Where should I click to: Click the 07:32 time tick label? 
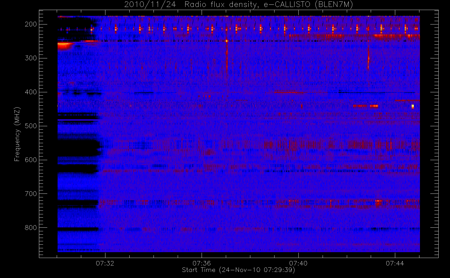click(x=105, y=263)
